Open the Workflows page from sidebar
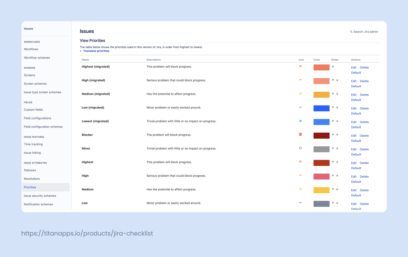408x257 pixels. tap(31, 49)
